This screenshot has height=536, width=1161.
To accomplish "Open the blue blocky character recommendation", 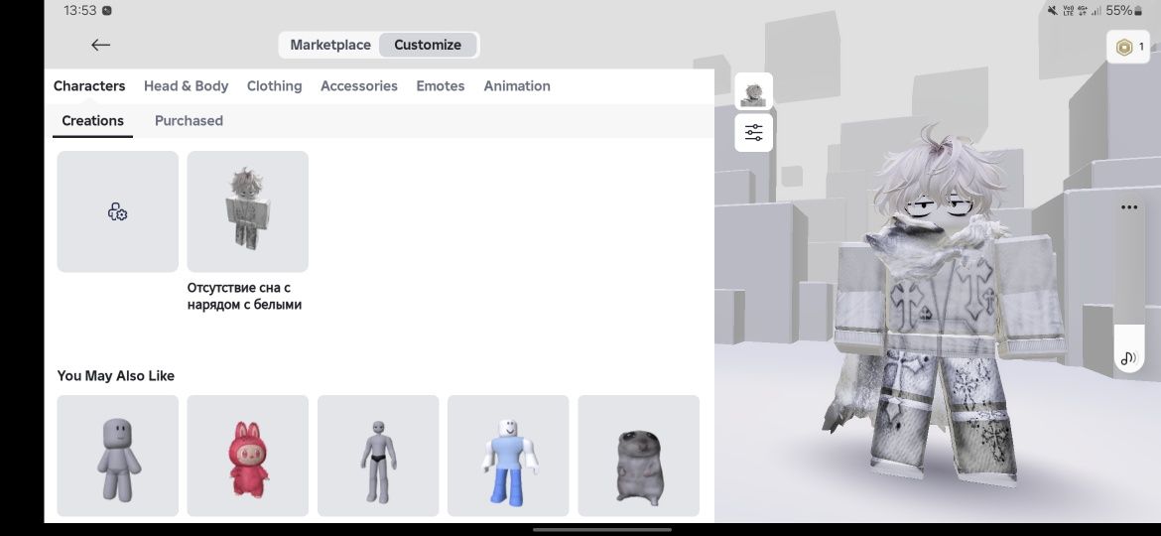I will click(508, 456).
